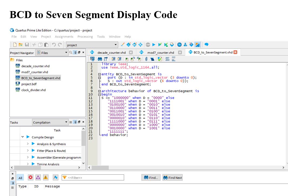The image size is (288, 196).
Task: Click the Stop Processing icon
Action: pyautogui.click(x=148, y=45)
